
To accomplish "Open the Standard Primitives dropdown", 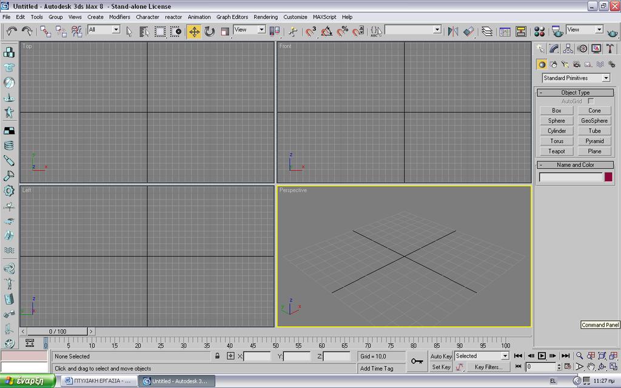I will pos(576,78).
